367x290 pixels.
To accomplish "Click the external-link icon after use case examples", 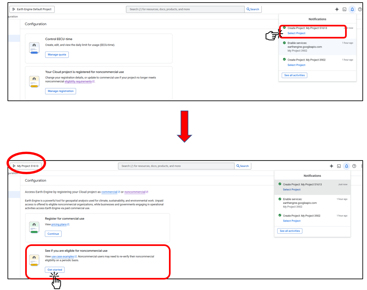I will [76, 257].
